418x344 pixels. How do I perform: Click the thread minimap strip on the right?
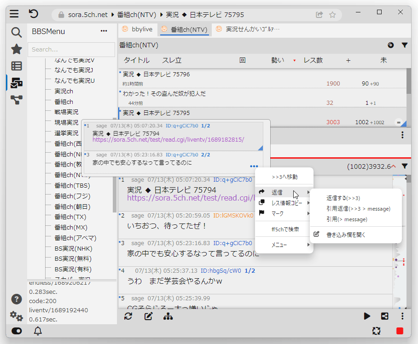point(399,242)
